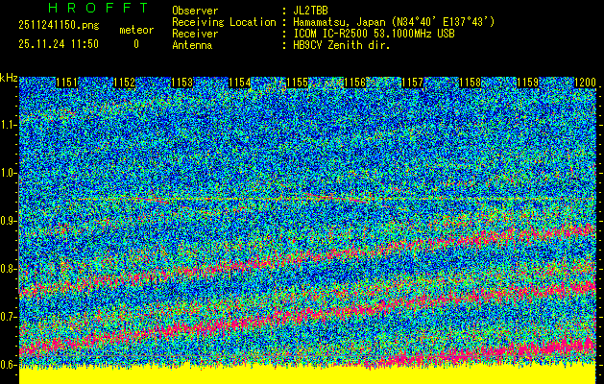The image size is (604, 384).
Task: Select the 1153 time marker
Action: point(181,84)
